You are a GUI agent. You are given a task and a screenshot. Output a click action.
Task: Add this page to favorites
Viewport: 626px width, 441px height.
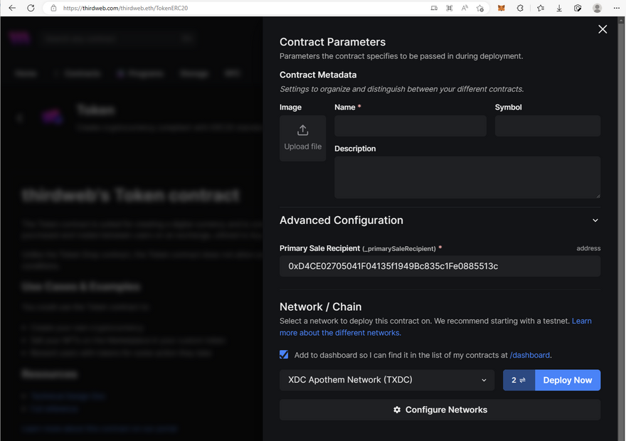tap(481, 8)
